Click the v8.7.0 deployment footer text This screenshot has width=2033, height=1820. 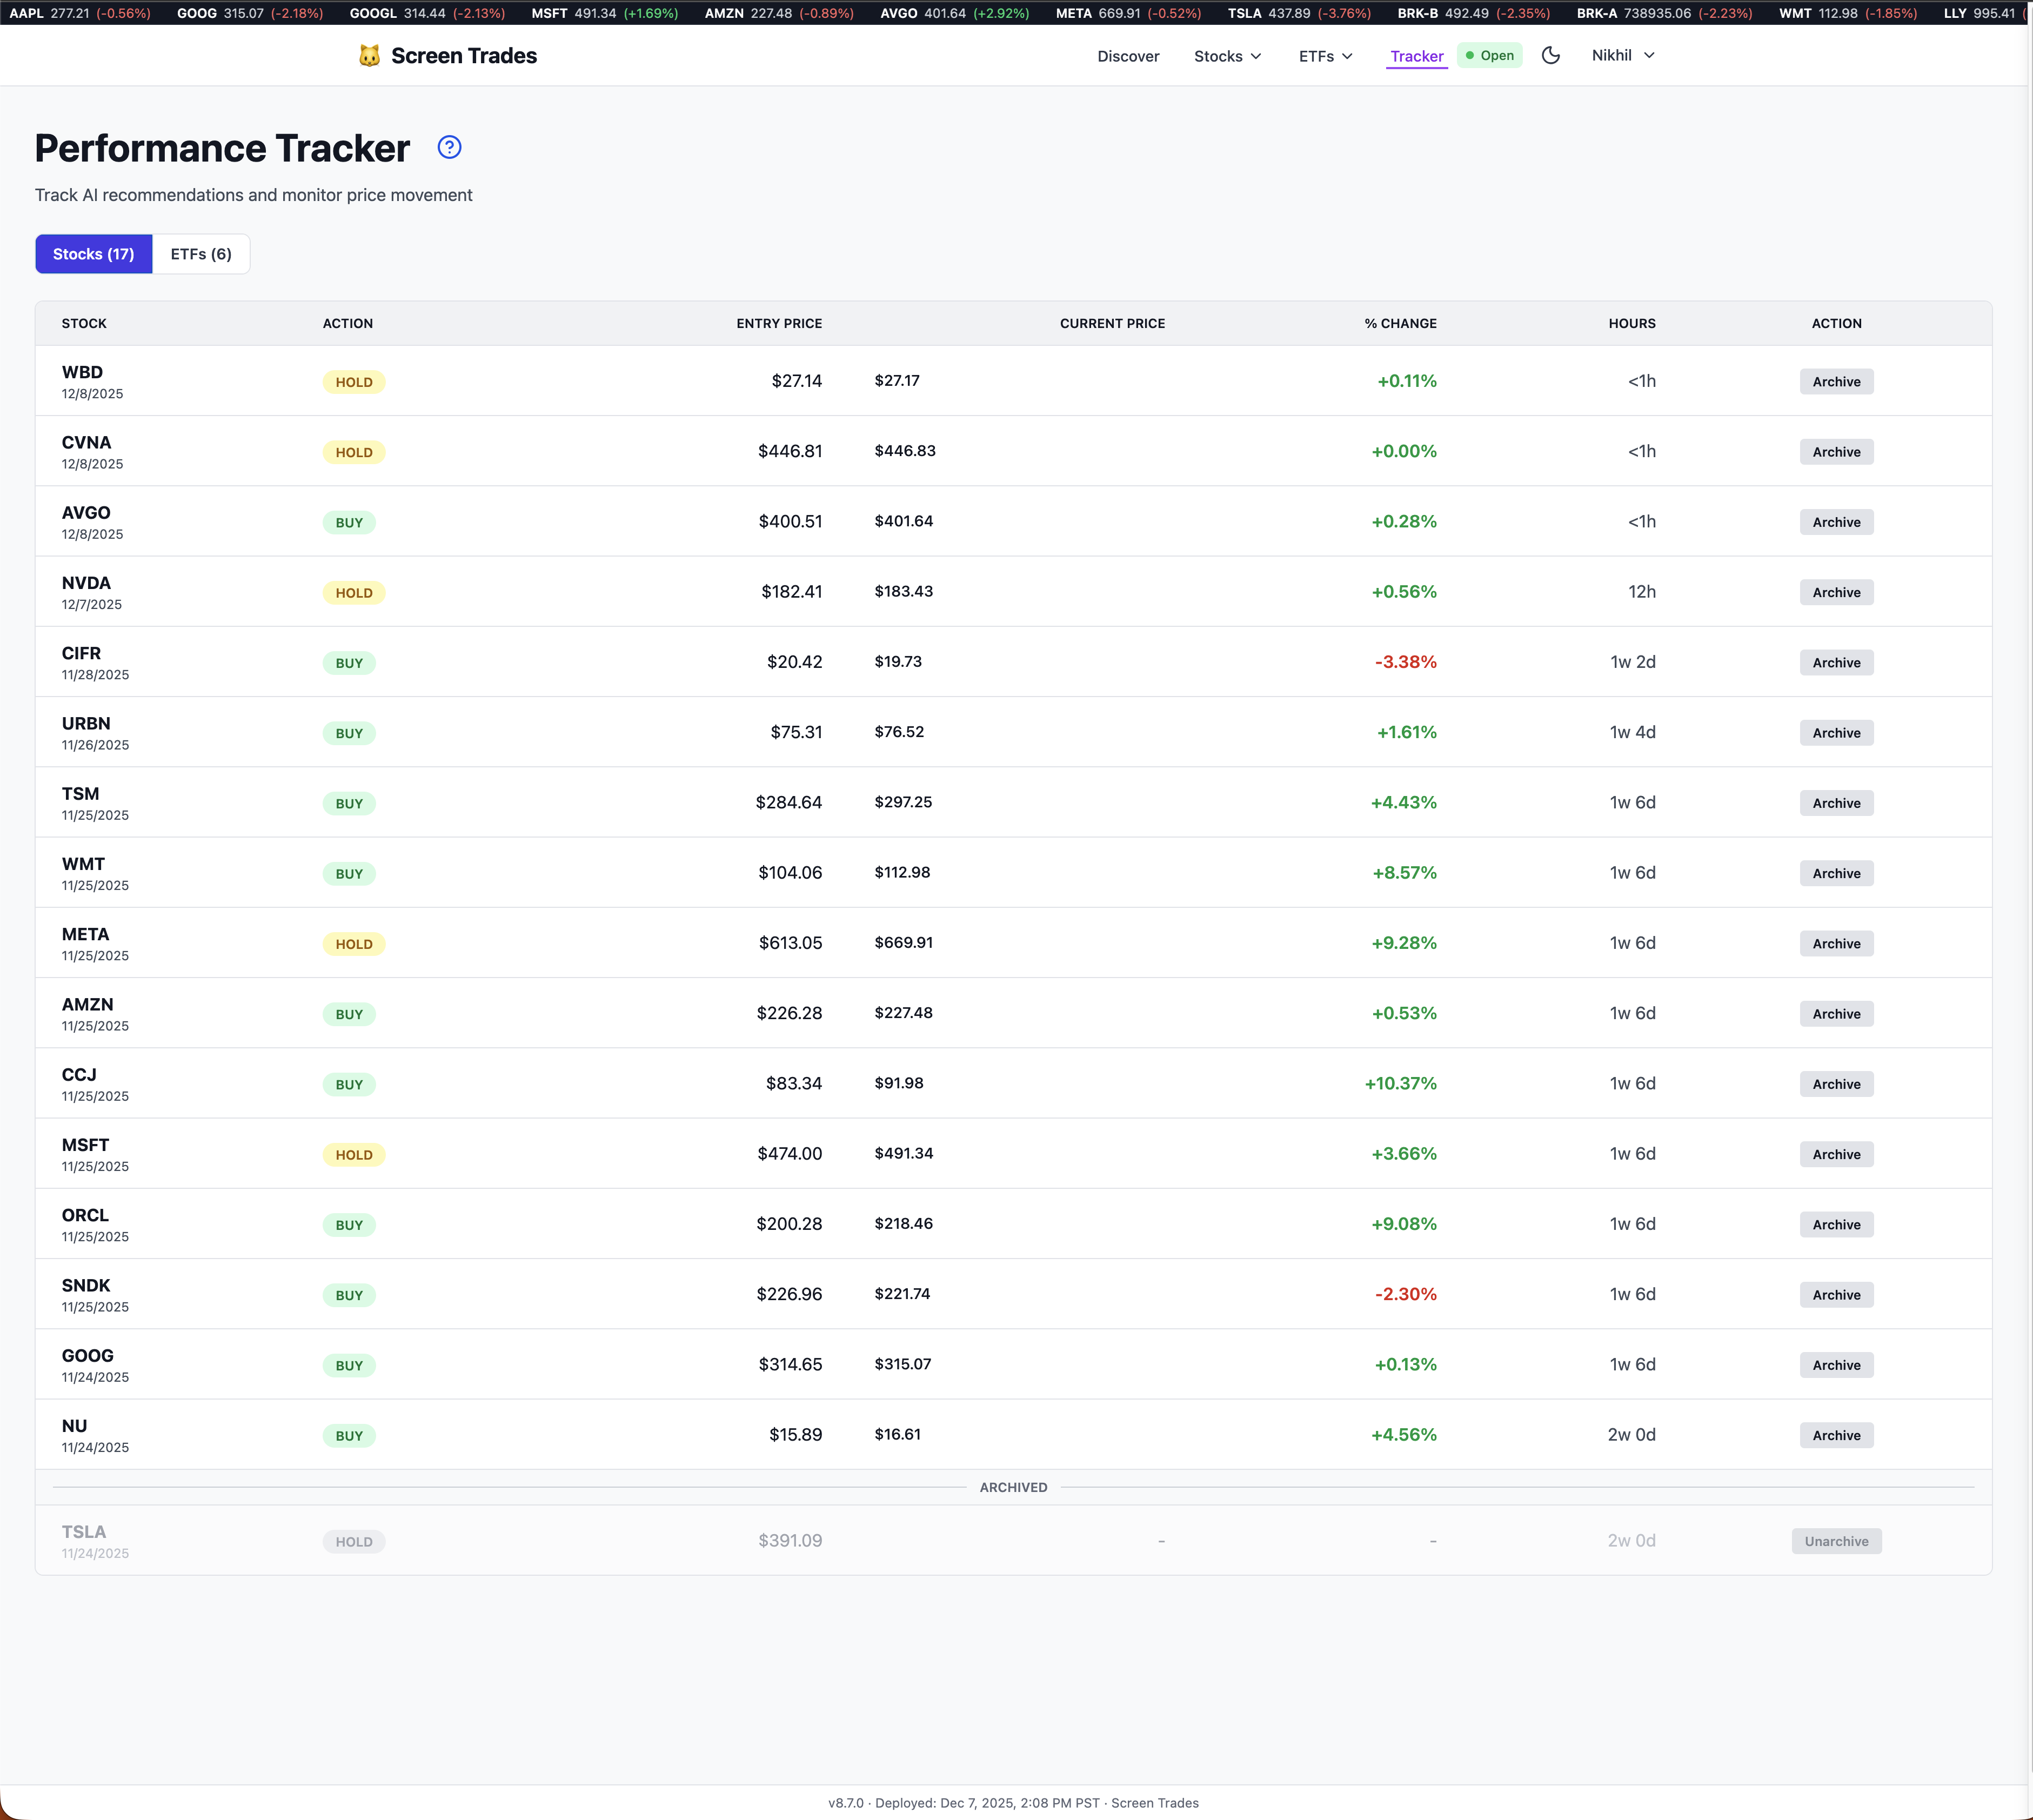click(x=1013, y=1803)
